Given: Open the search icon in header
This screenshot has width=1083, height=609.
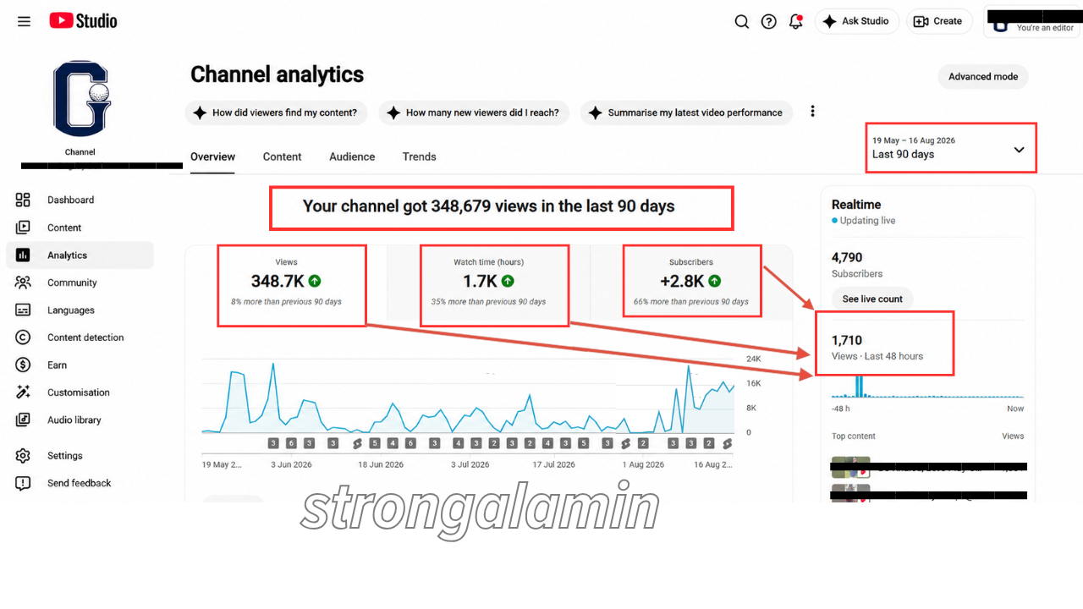Looking at the screenshot, I should tap(741, 22).
